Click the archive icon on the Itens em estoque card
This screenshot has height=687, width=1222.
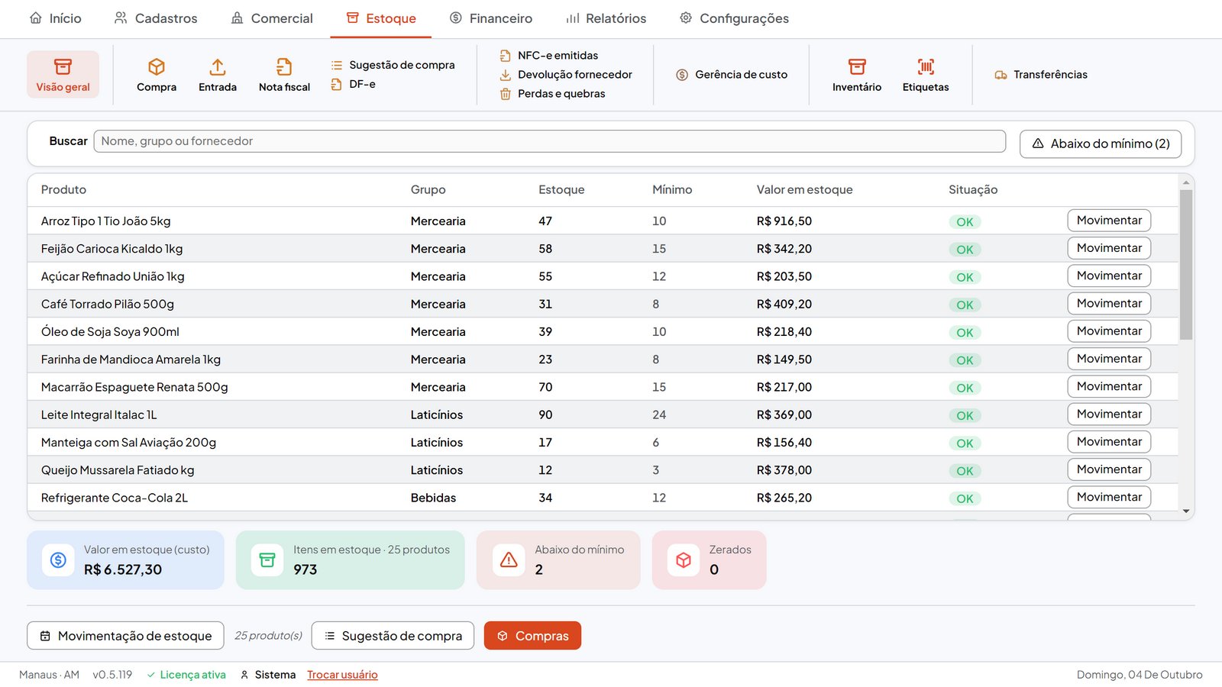(267, 560)
